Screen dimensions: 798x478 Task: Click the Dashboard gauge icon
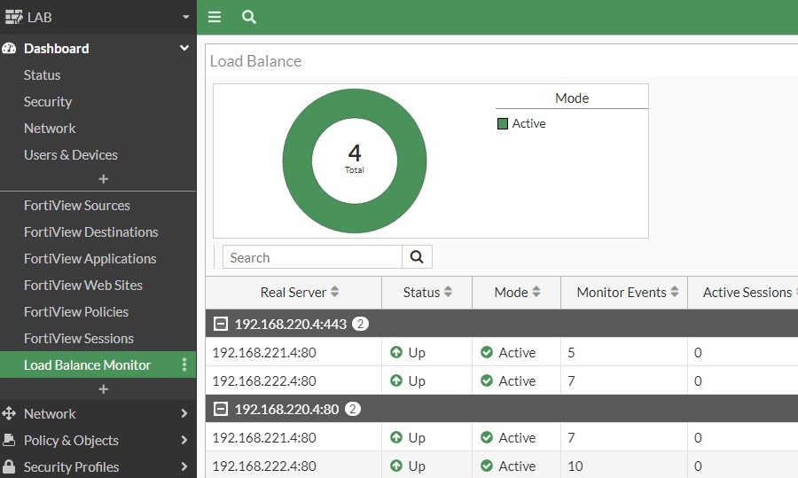click(9, 49)
